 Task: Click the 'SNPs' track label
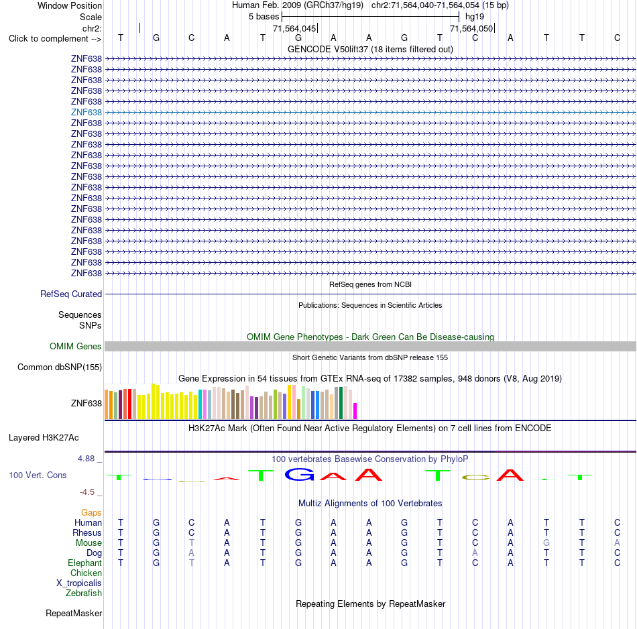tap(91, 325)
